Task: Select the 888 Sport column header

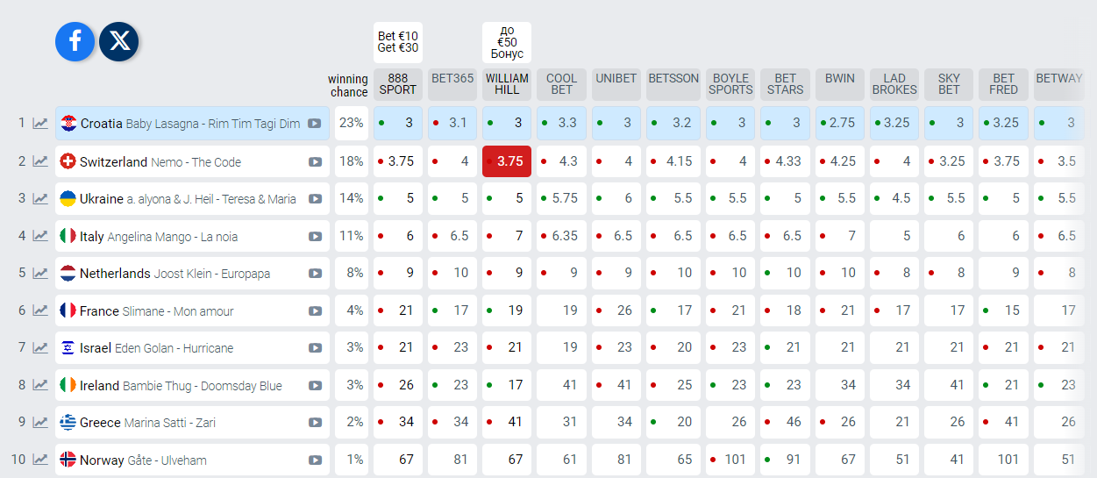Action: [x=398, y=84]
